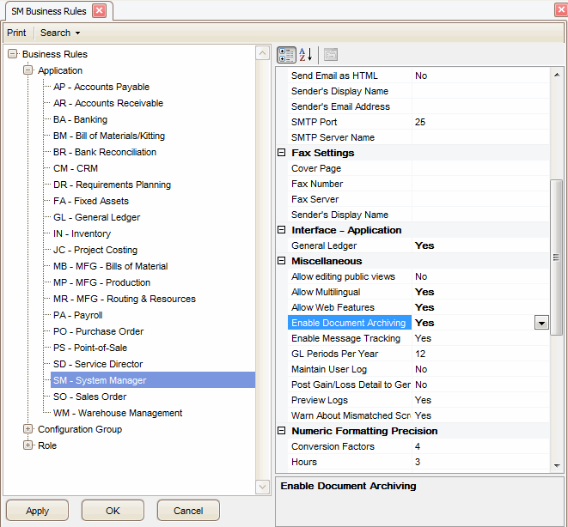This screenshot has height=527, width=568.
Task: Expand the Configuration Group node
Action: 28,429
